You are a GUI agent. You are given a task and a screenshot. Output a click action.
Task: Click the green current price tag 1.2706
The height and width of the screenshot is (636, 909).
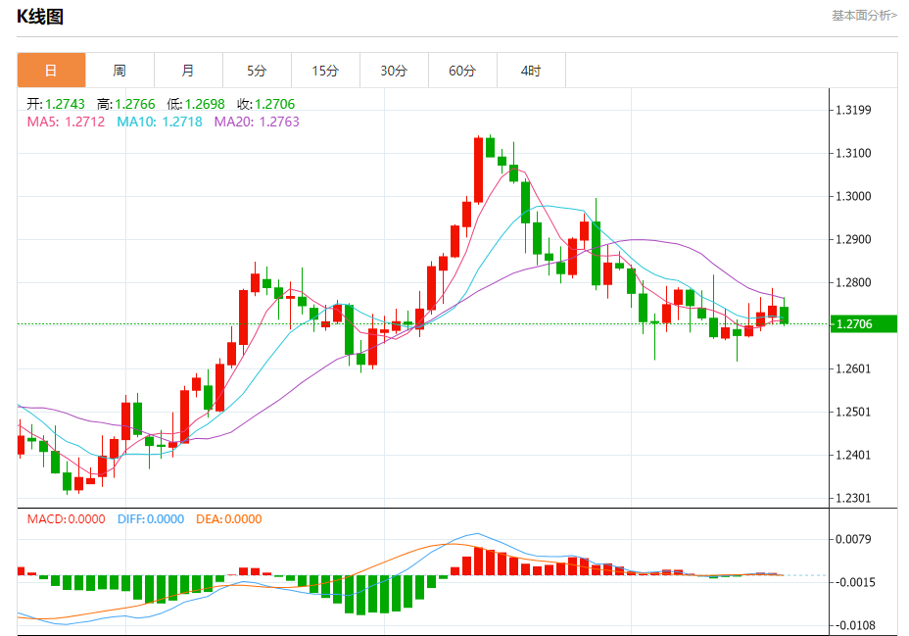point(864,323)
